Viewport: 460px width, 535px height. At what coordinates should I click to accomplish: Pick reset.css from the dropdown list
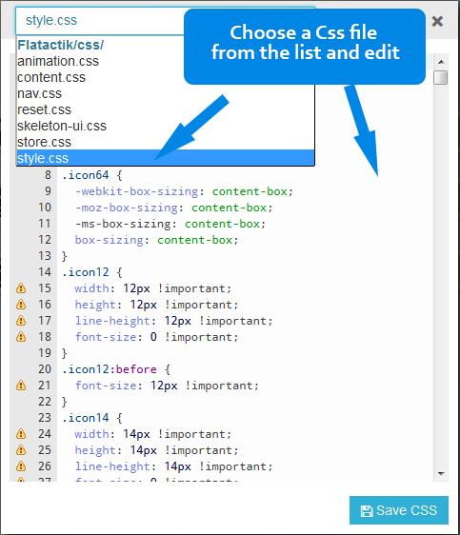click(165, 109)
